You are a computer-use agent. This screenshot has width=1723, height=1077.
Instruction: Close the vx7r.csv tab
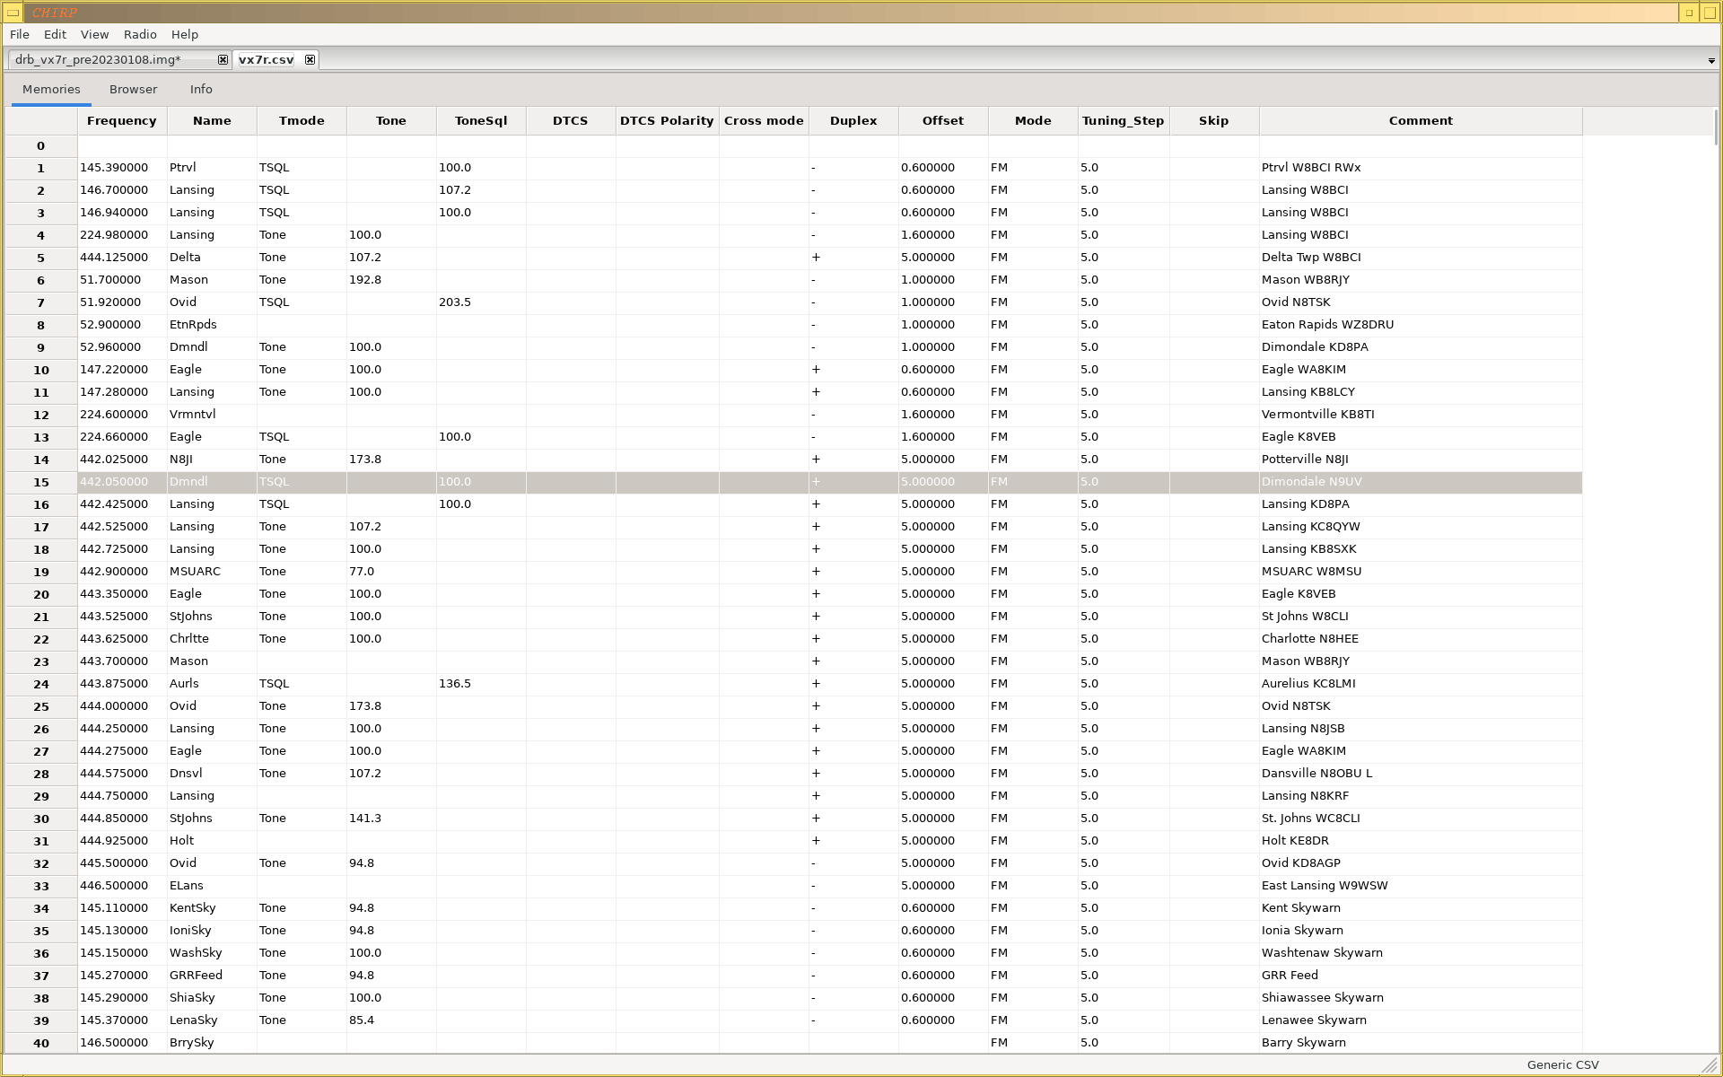pyautogui.click(x=310, y=60)
